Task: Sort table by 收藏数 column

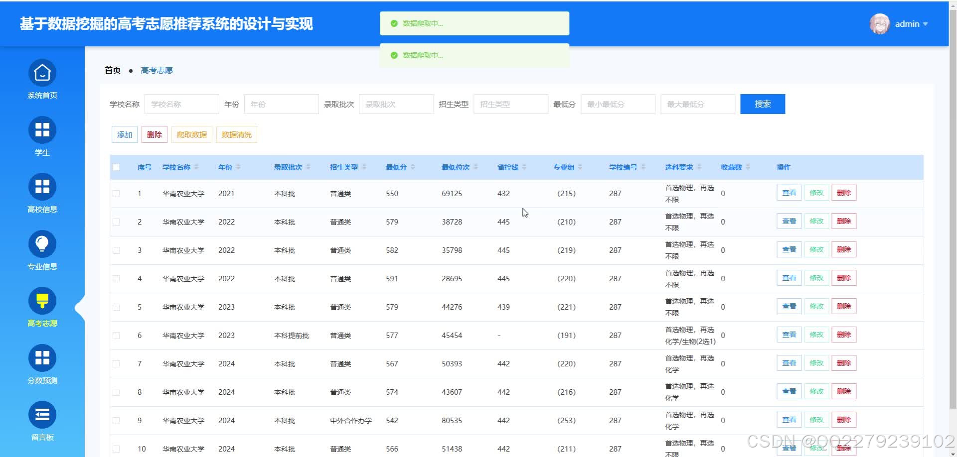Action: pos(748,167)
